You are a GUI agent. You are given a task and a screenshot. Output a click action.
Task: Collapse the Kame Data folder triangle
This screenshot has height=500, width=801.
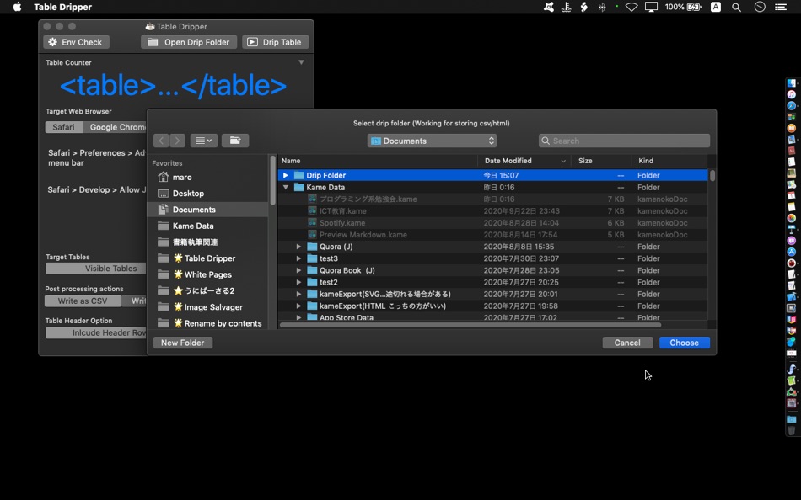286,187
